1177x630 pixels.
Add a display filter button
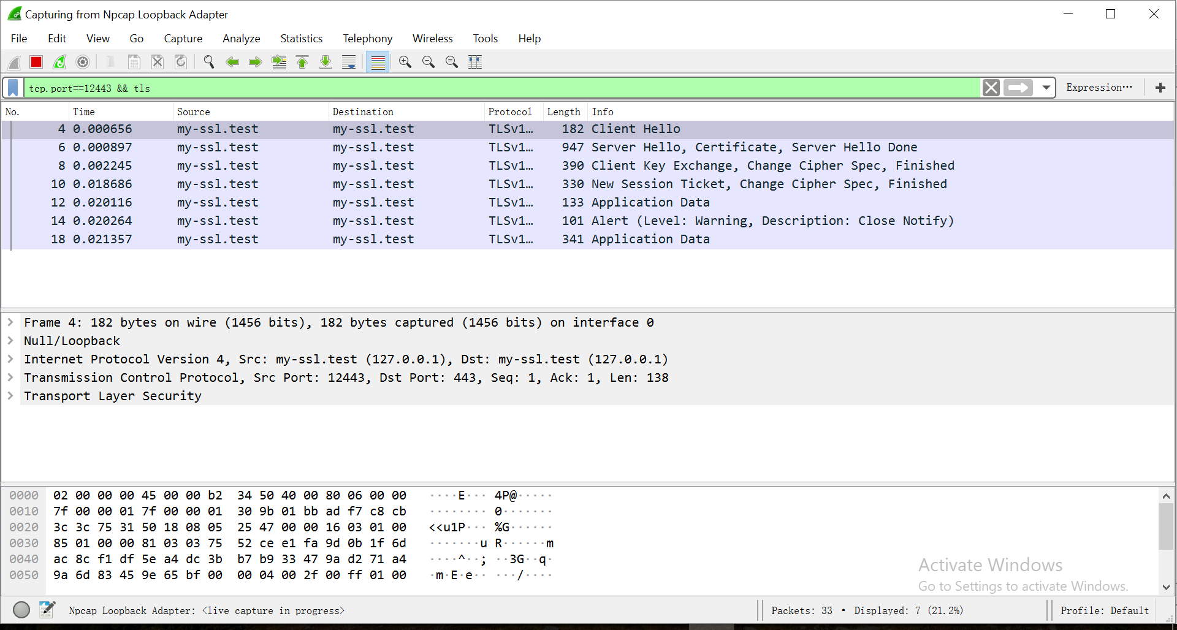[1160, 88]
